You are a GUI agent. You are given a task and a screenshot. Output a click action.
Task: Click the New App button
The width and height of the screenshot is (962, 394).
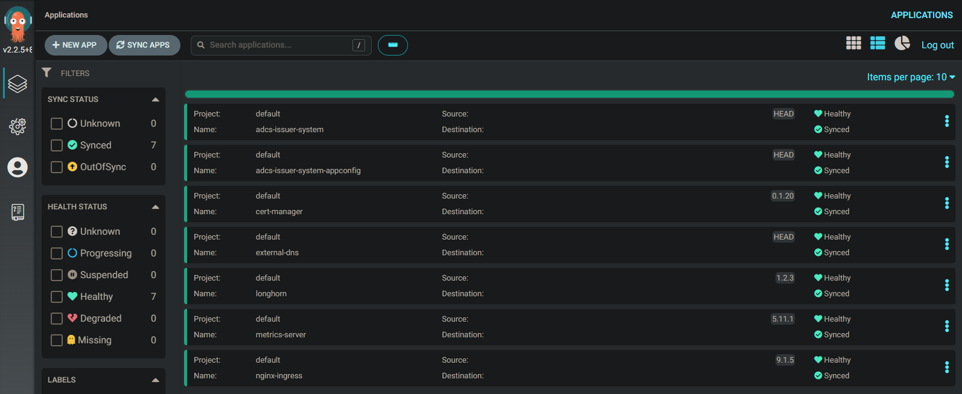[x=75, y=45]
